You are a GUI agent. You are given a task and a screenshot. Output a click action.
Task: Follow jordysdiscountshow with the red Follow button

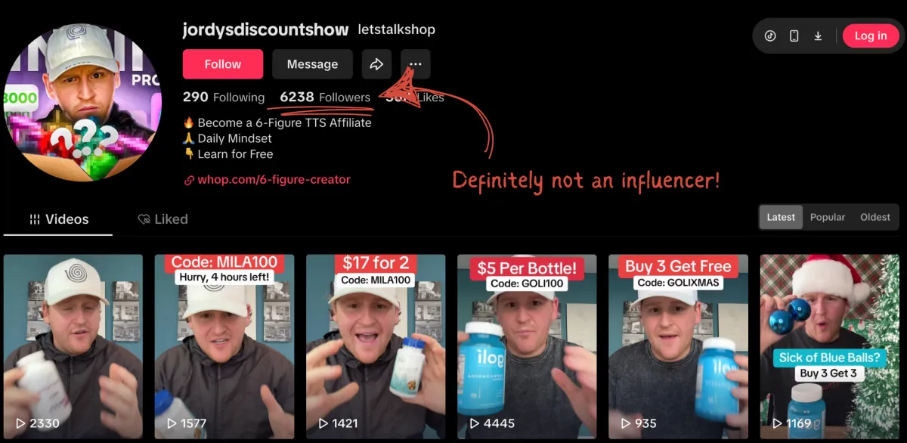(223, 64)
